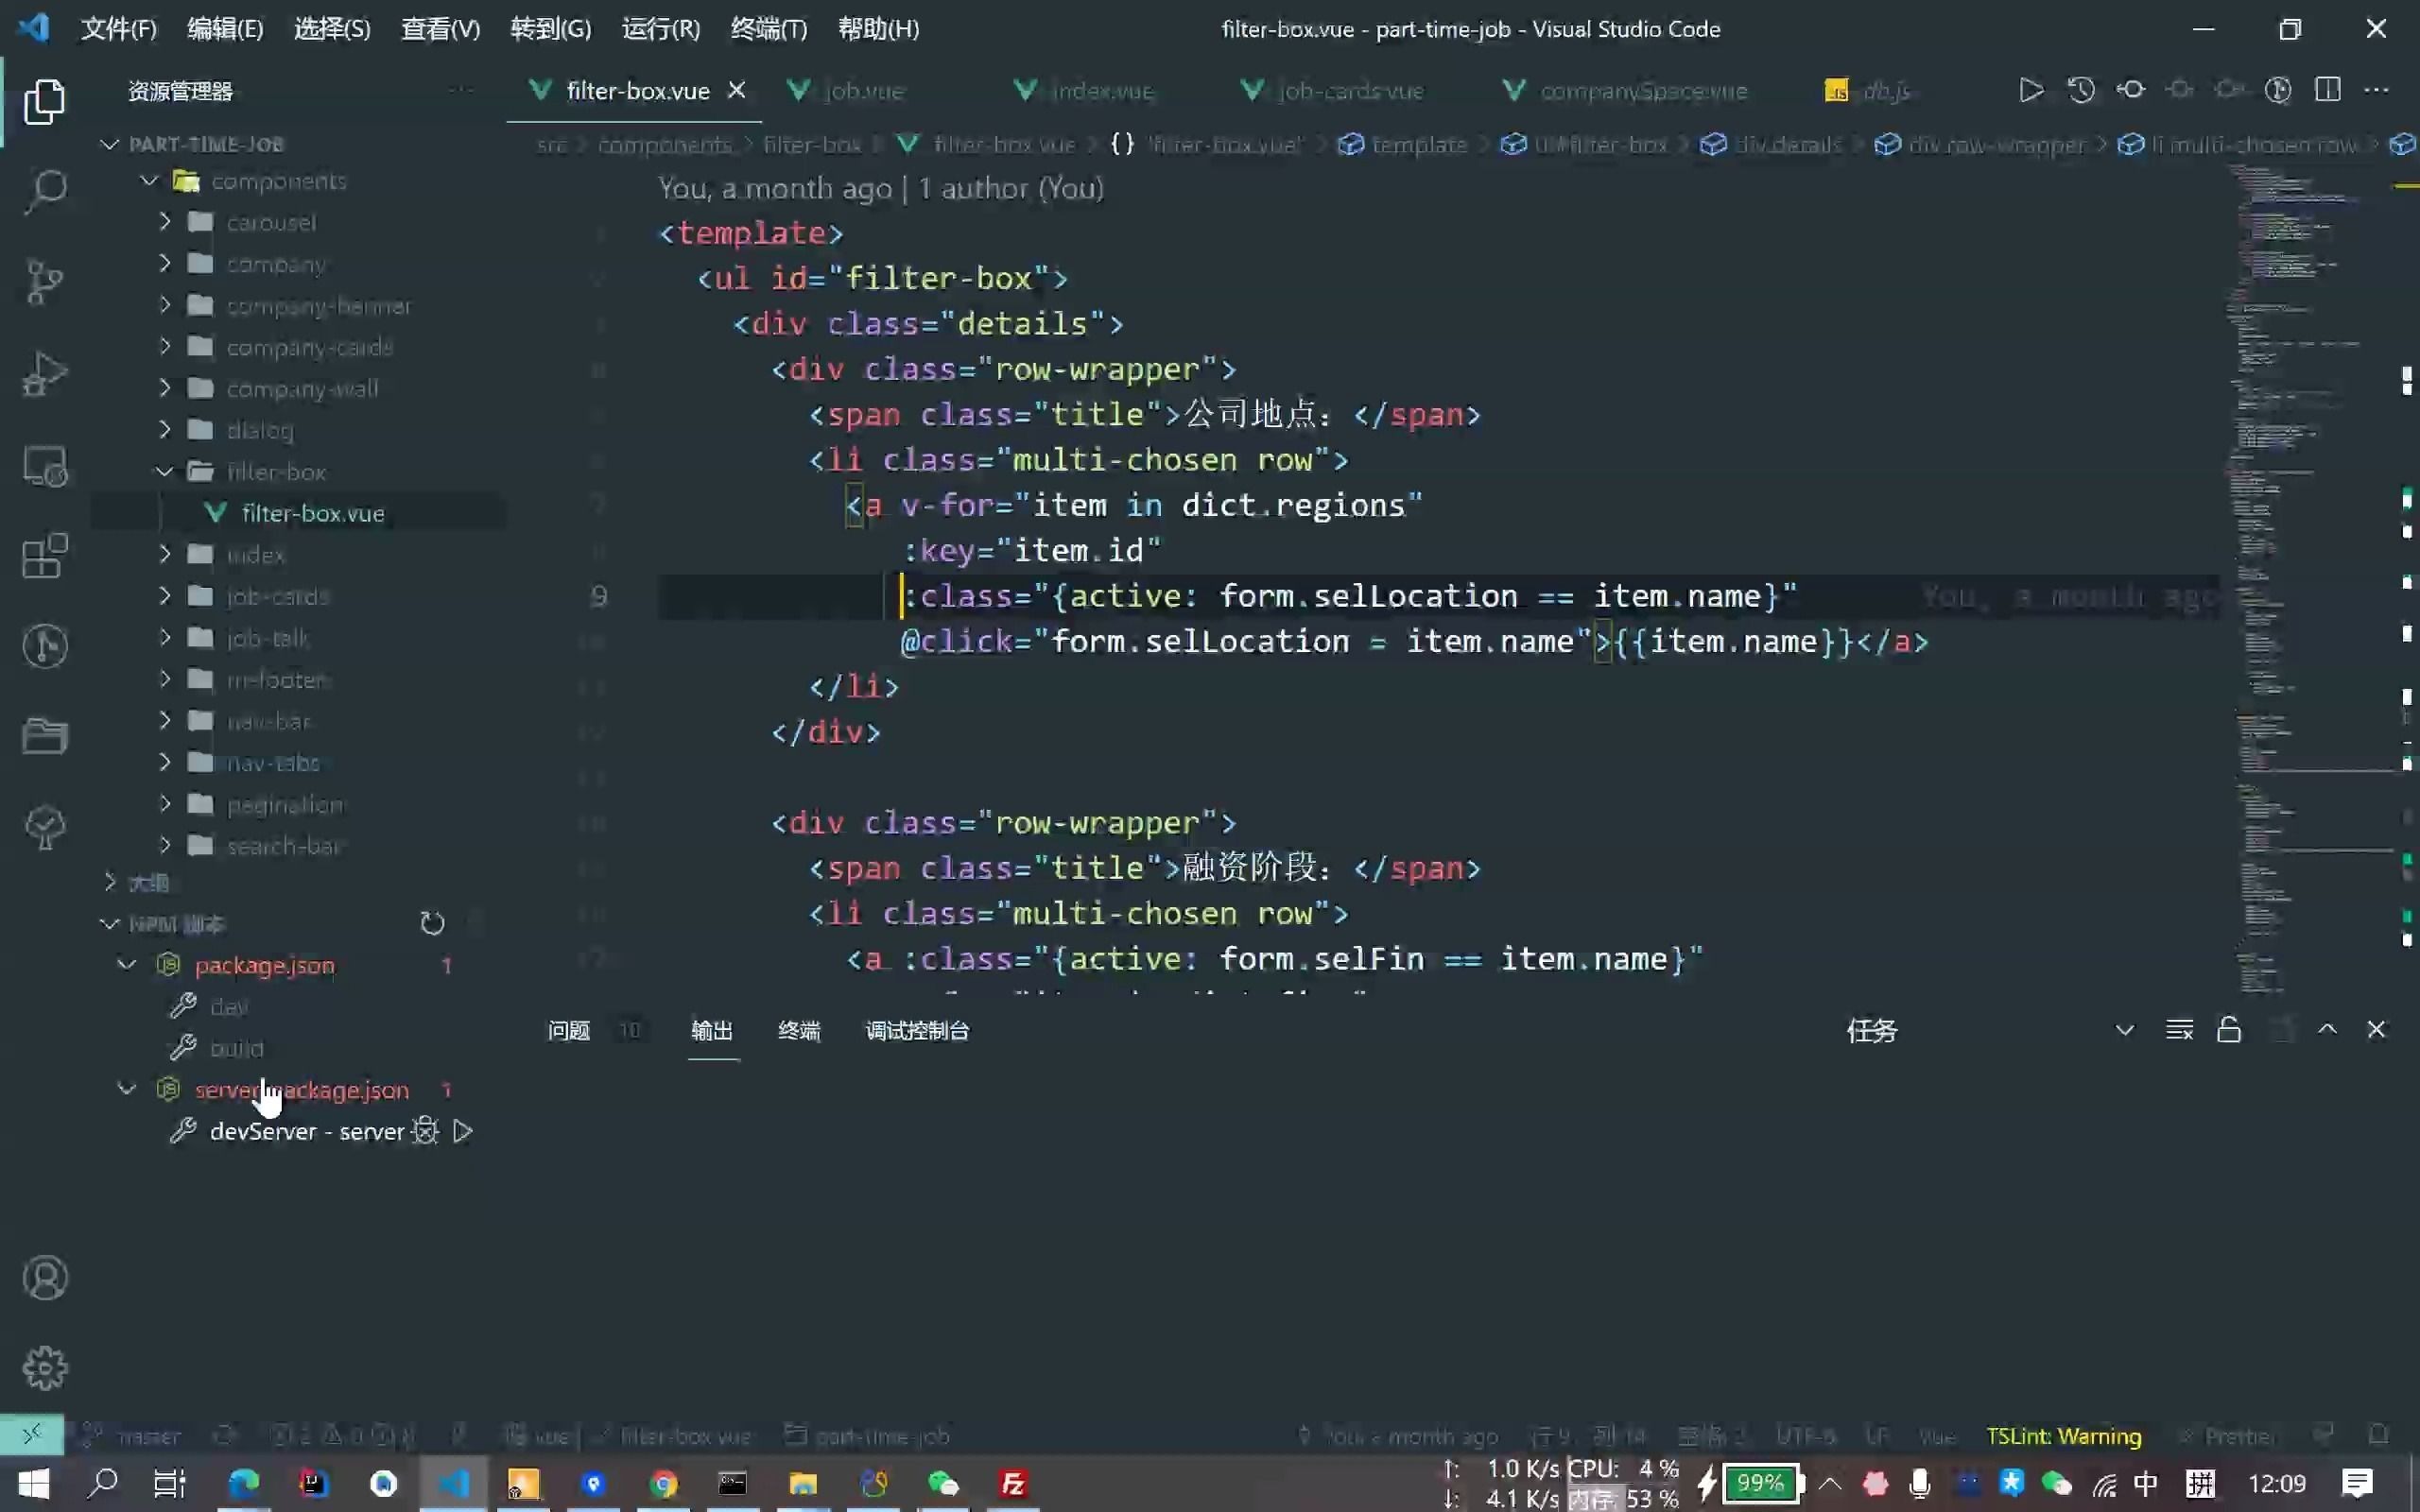The height and width of the screenshot is (1512, 2420).
Task: Open the tree icon view in activity bar
Action: coord(44,827)
